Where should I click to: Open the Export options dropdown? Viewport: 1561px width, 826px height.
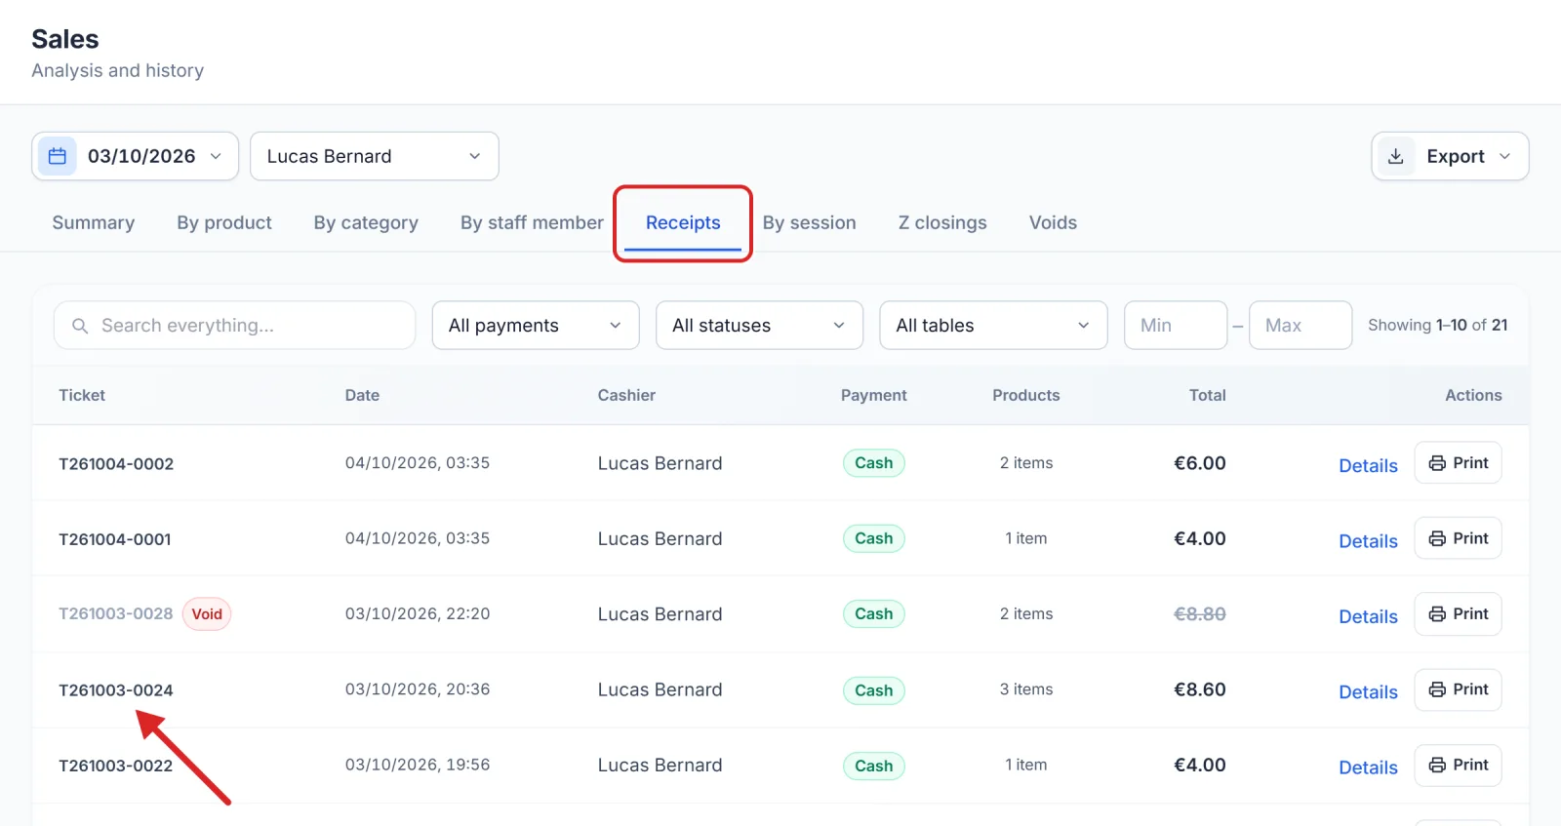point(1450,156)
